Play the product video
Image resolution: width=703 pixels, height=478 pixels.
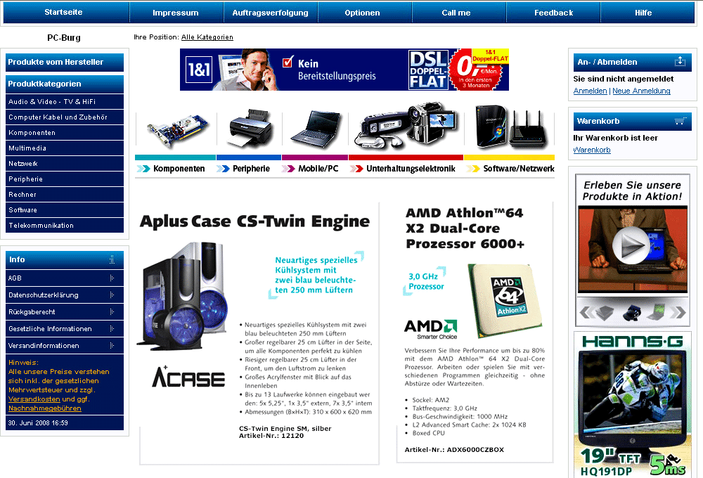[631, 246]
